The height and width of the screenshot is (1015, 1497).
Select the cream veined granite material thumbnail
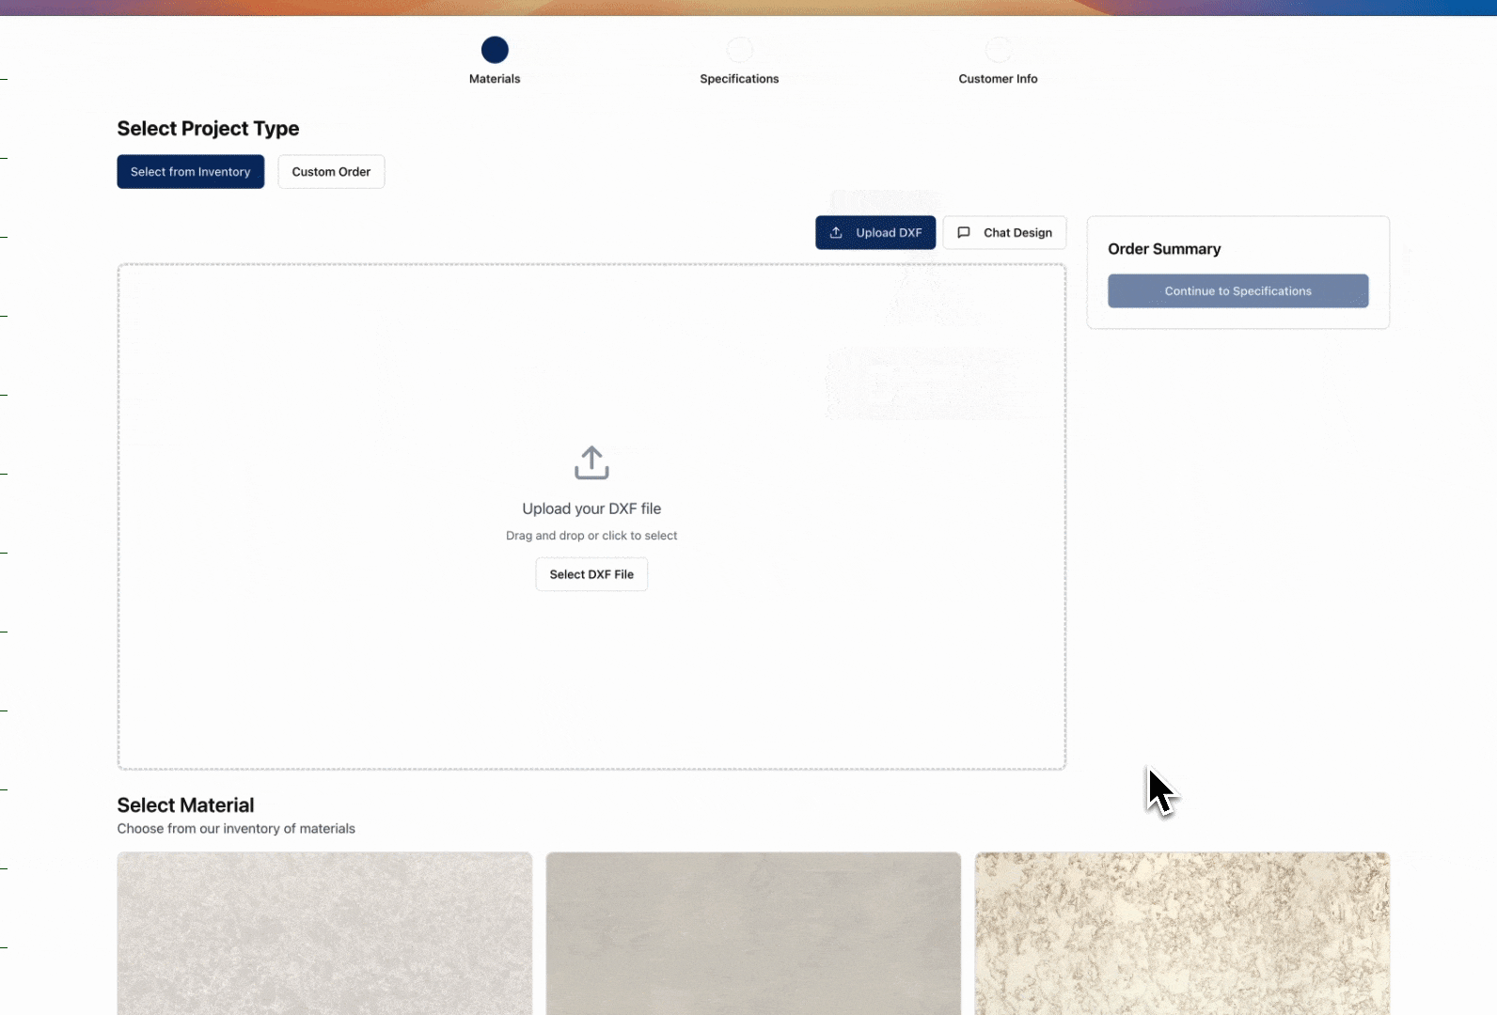pos(1182,933)
